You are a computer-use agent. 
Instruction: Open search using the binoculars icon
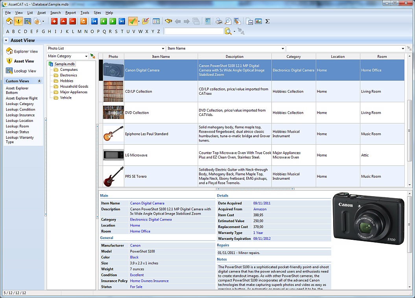(169, 21)
